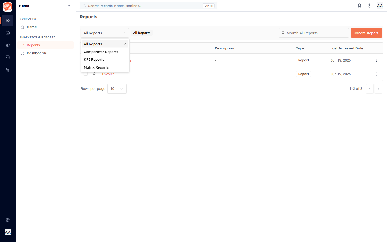Open Dashboards in sidebar navigation
The height and width of the screenshot is (242, 387).
click(46, 53)
